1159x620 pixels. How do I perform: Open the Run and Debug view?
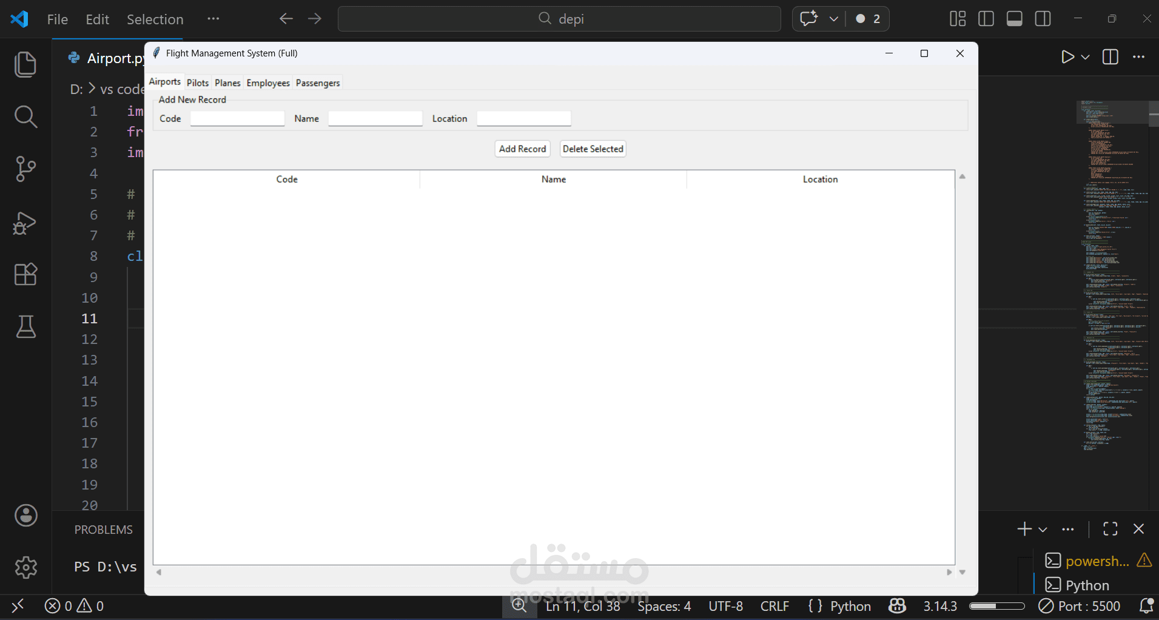tap(25, 222)
